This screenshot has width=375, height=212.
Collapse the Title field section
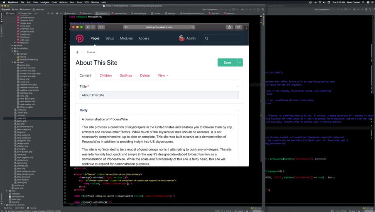click(x=238, y=86)
